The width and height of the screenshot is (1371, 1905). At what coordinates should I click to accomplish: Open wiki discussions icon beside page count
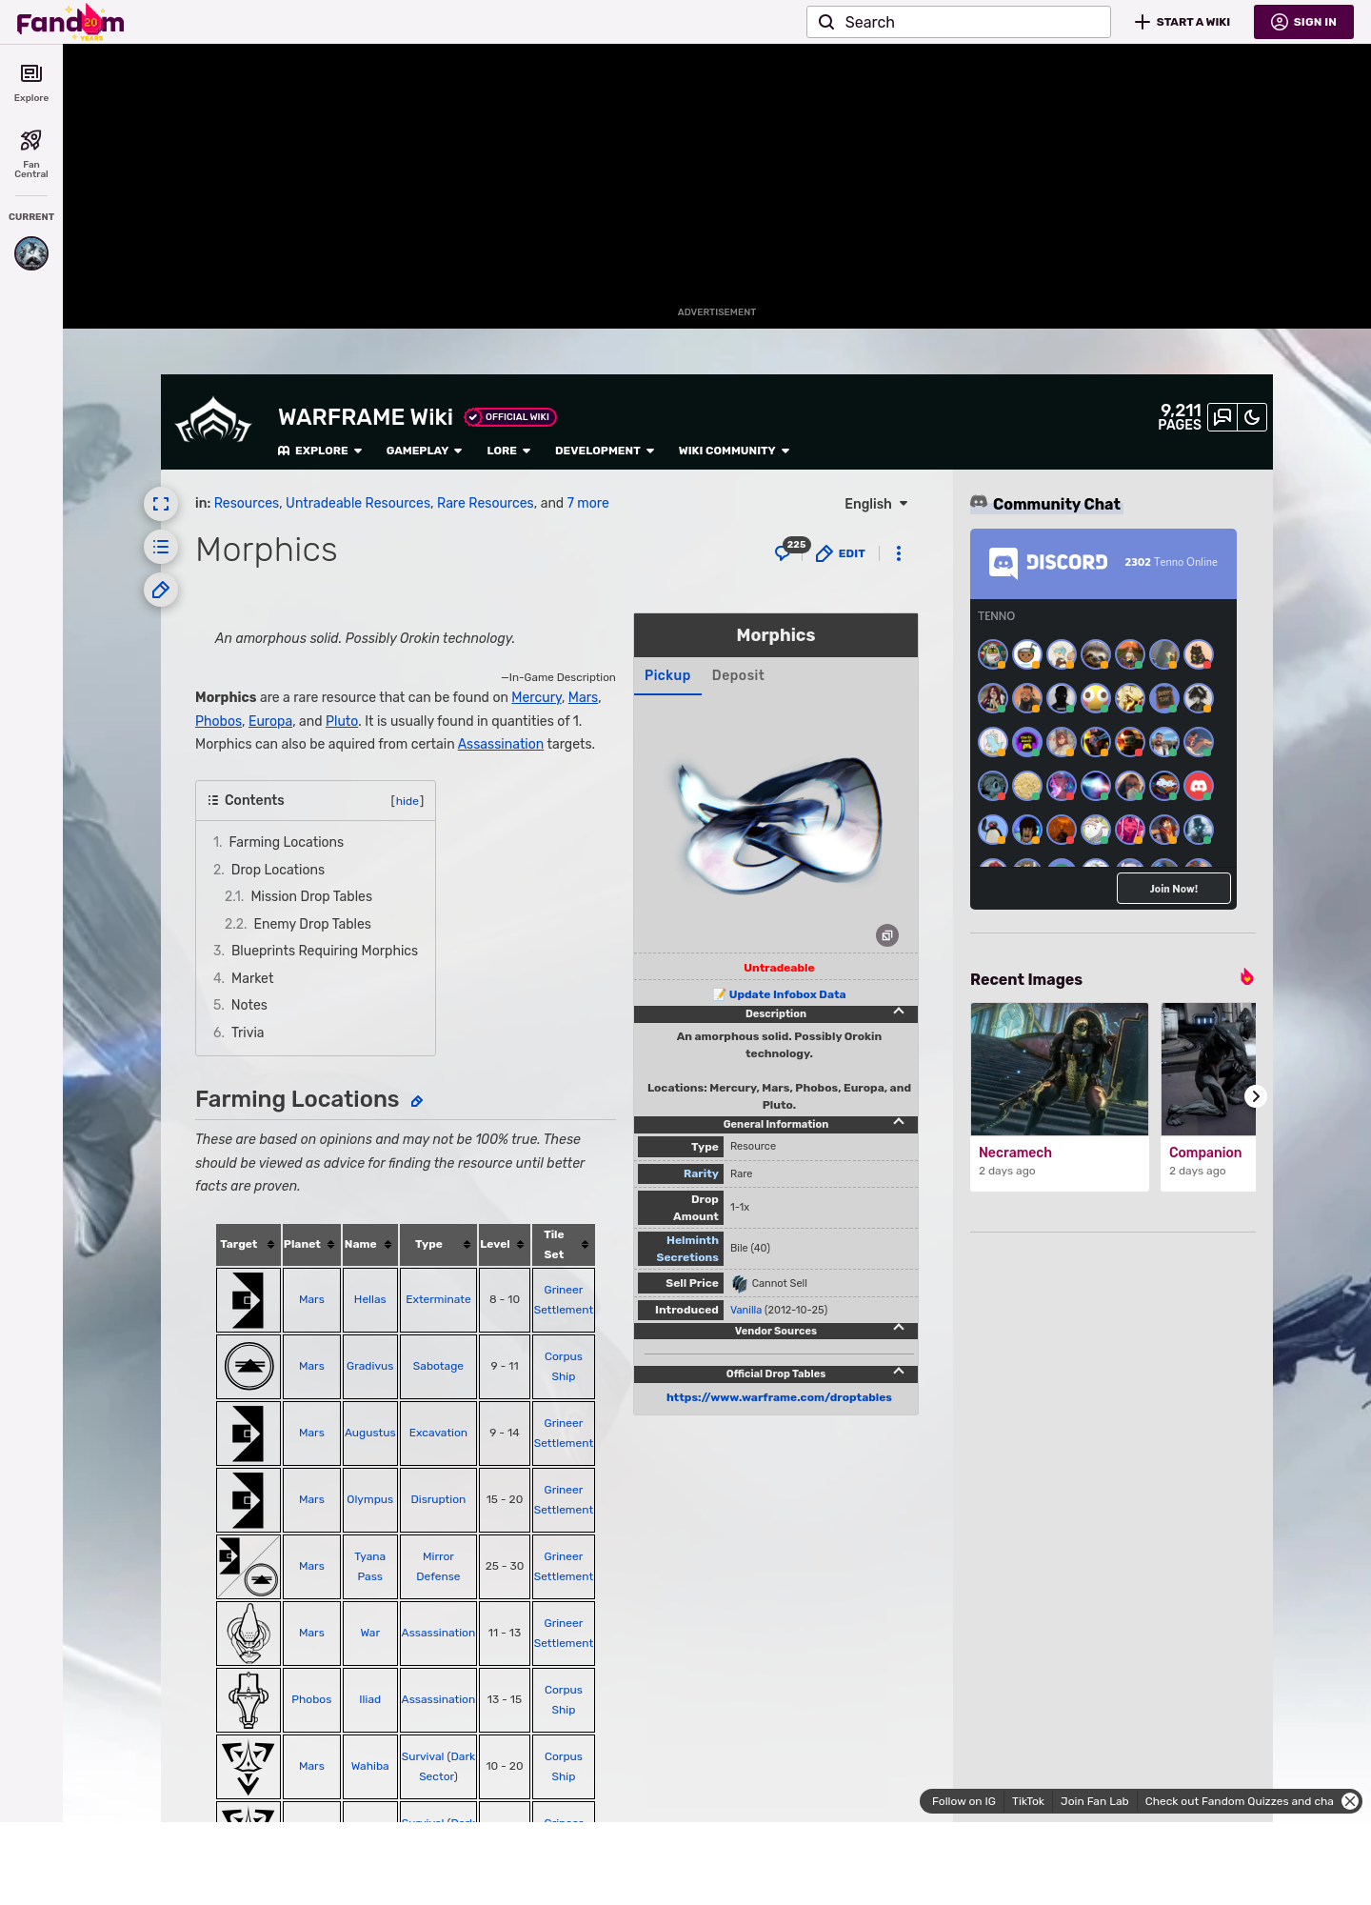pyautogui.click(x=1222, y=417)
